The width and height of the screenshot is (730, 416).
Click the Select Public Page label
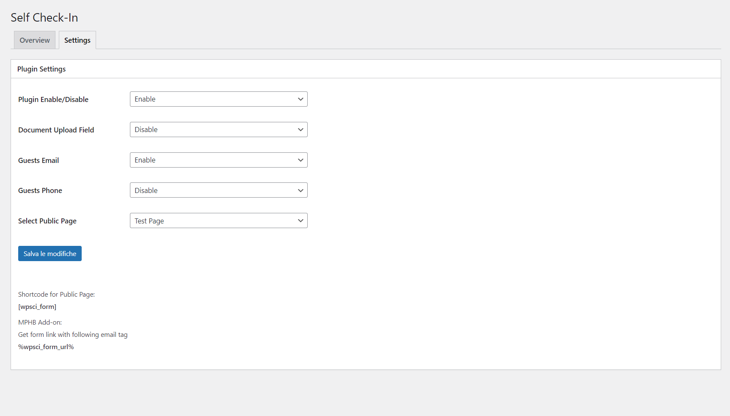47,221
